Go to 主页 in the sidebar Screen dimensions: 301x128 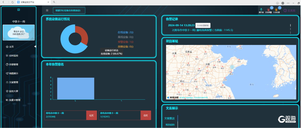pyautogui.click(x=11, y=47)
